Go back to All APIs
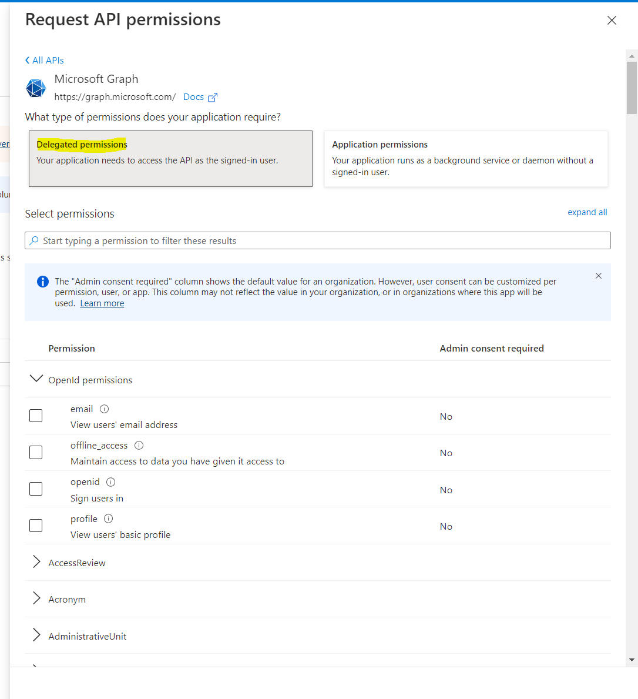The height and width of the screenshot is (699, 638). (45, 61)
